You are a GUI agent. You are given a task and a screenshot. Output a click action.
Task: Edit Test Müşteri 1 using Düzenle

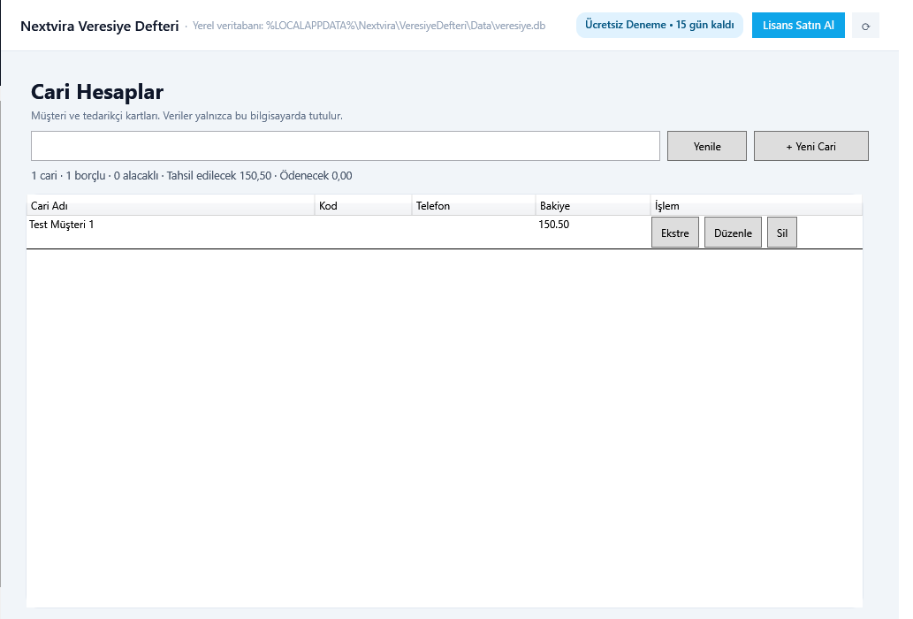(x=733, y=233)
